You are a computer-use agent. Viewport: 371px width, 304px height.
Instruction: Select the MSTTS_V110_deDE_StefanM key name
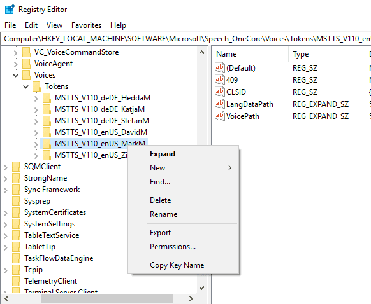coord(102,121)
